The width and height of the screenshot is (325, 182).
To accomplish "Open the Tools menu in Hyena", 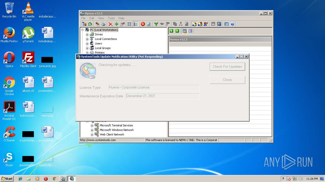I will point(111,18).
